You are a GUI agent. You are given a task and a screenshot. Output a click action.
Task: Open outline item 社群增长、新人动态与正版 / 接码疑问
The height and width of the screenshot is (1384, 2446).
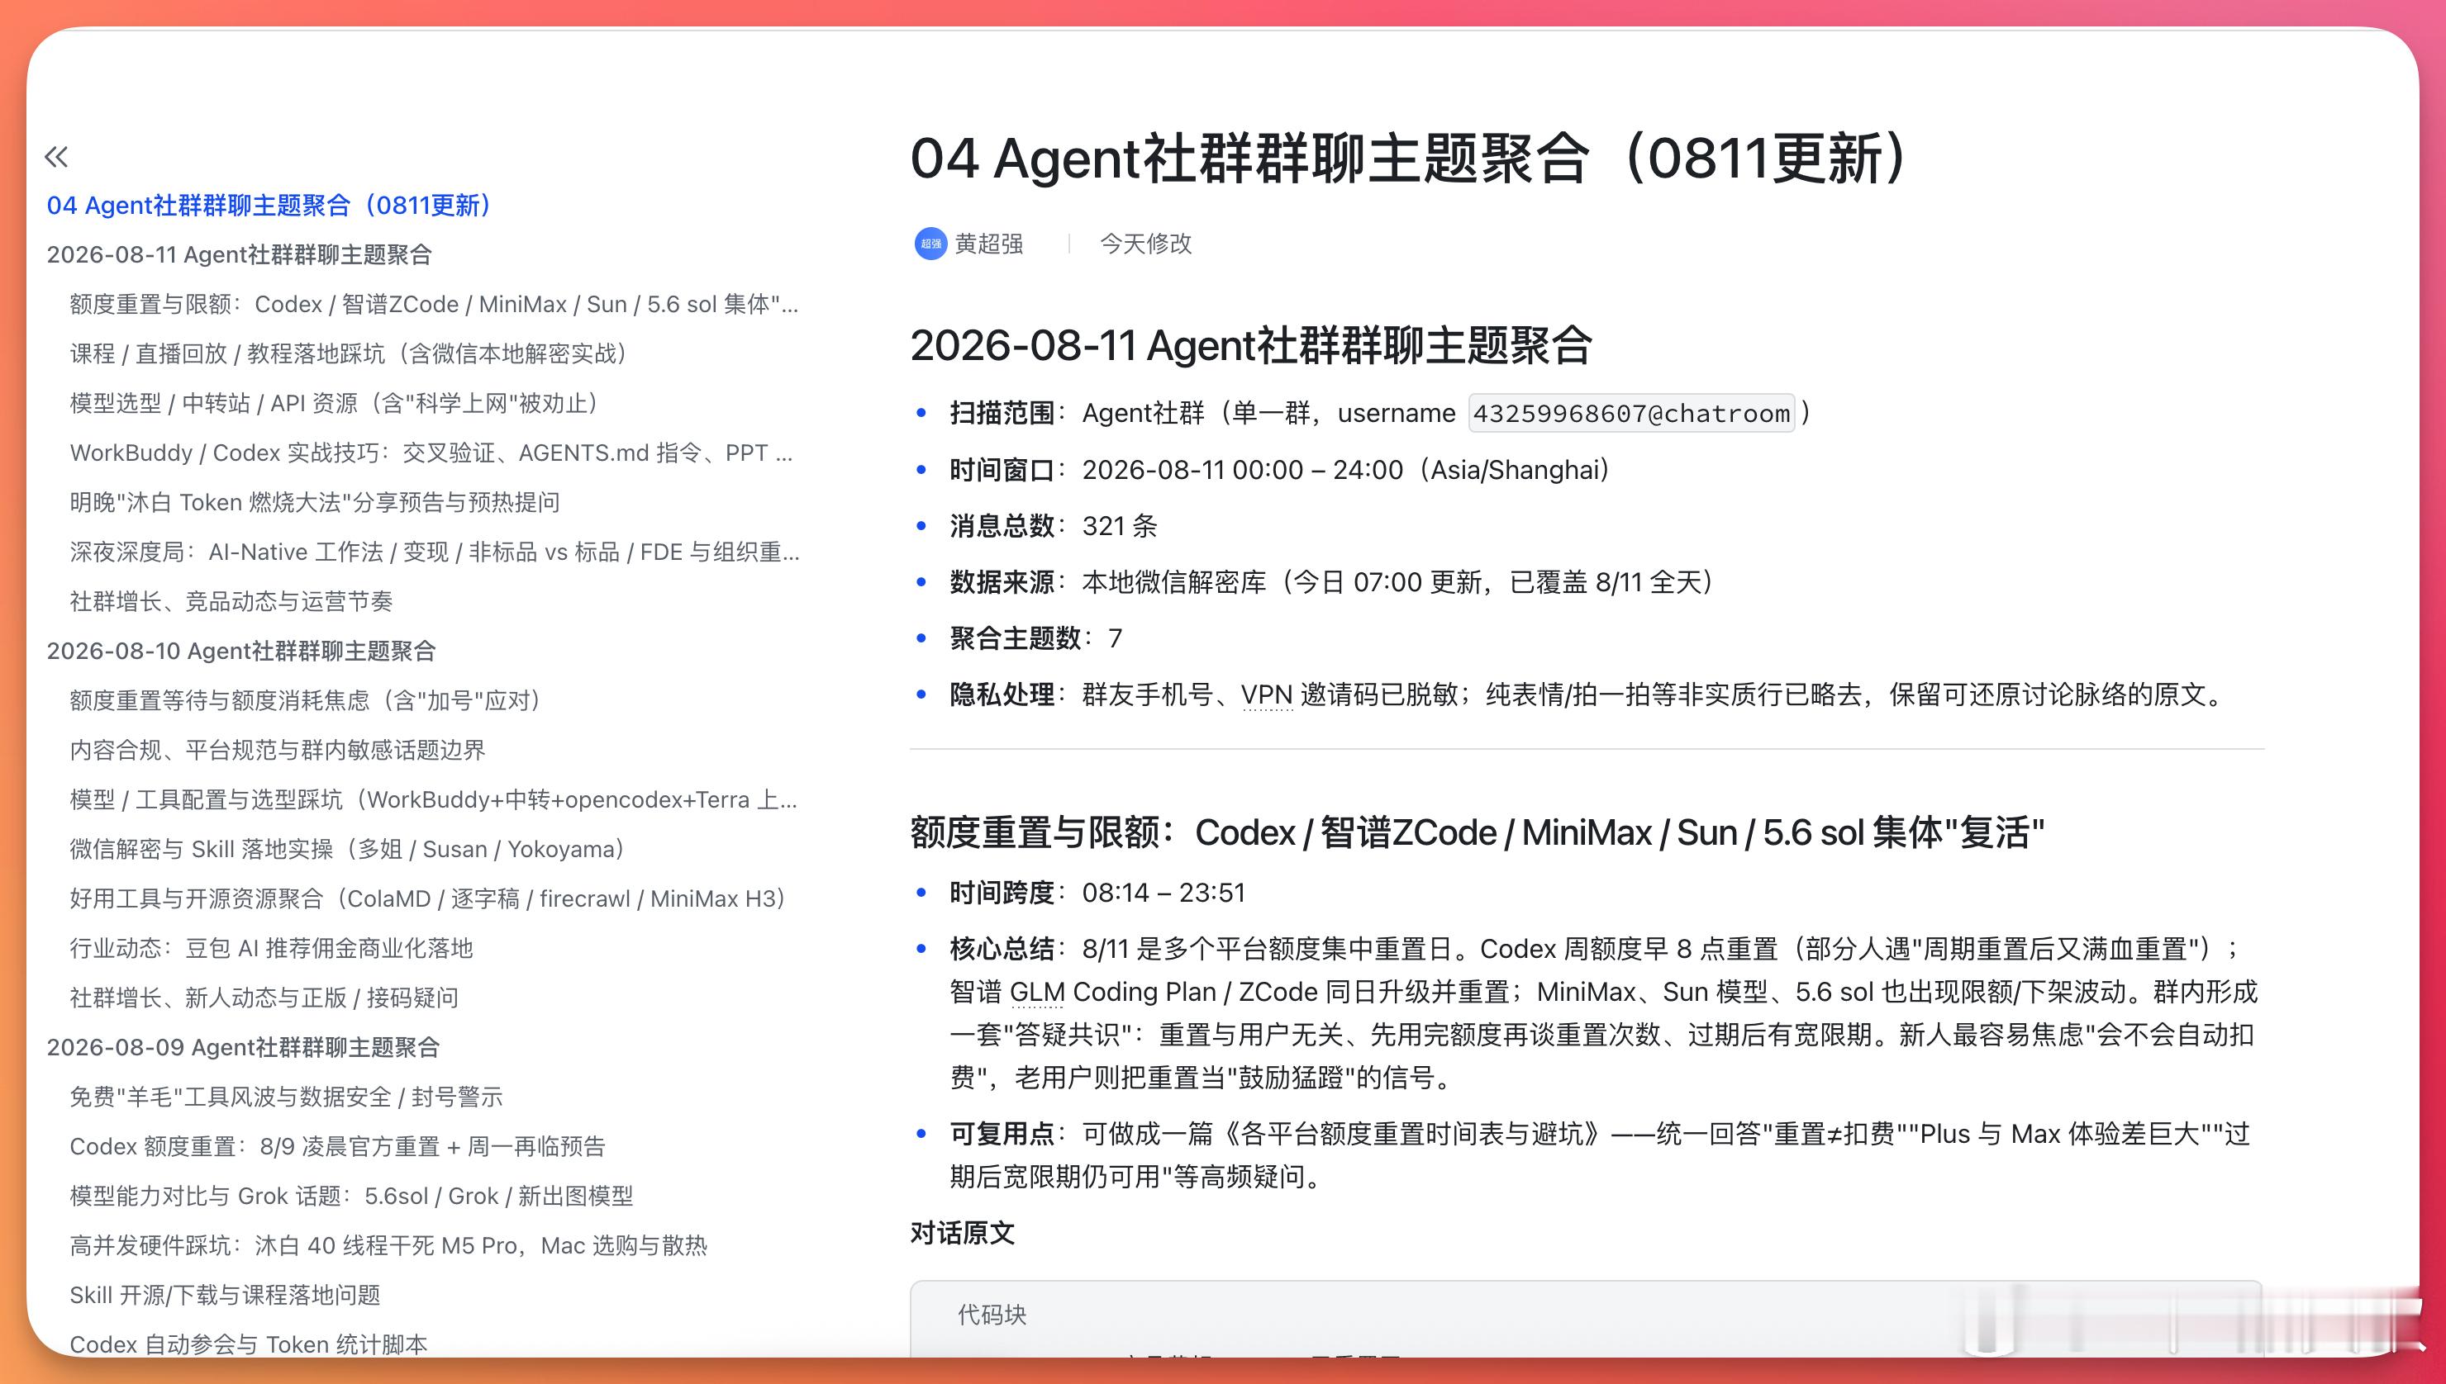[264, 998]
